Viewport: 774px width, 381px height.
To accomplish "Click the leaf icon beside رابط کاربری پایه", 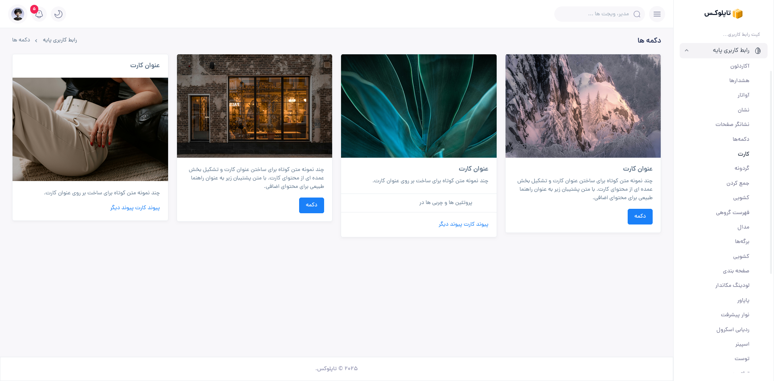I will [758, 51].
